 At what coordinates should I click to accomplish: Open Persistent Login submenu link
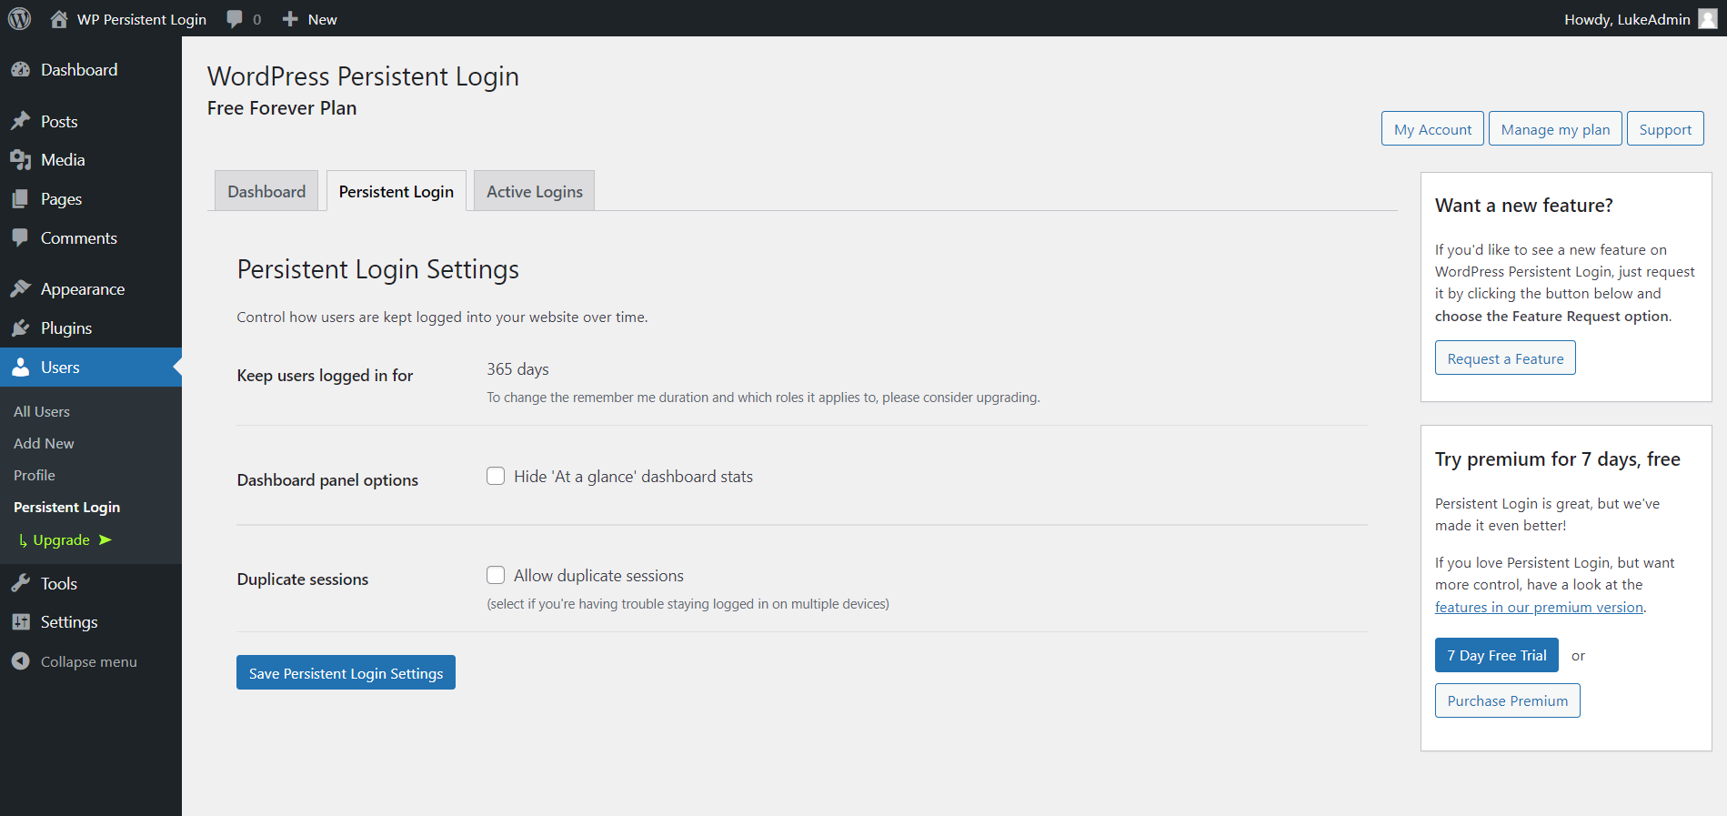[66, 507]
